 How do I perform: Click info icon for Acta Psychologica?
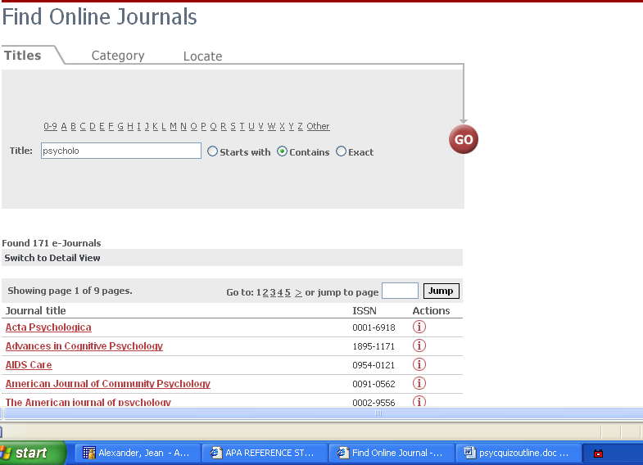(x=419, y=327)
